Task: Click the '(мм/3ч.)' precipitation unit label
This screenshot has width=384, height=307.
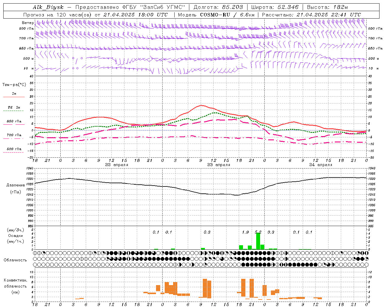Action: (15, 230)
